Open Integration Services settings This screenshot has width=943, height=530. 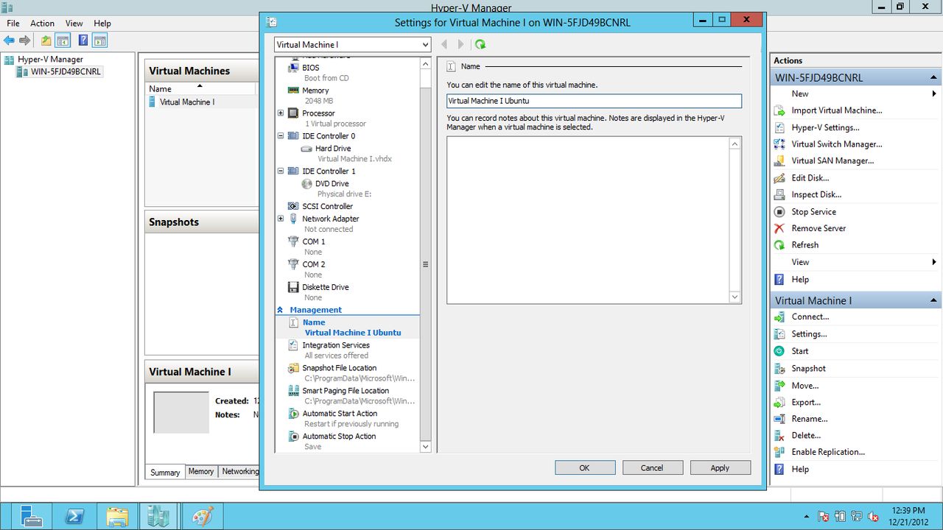335,345
